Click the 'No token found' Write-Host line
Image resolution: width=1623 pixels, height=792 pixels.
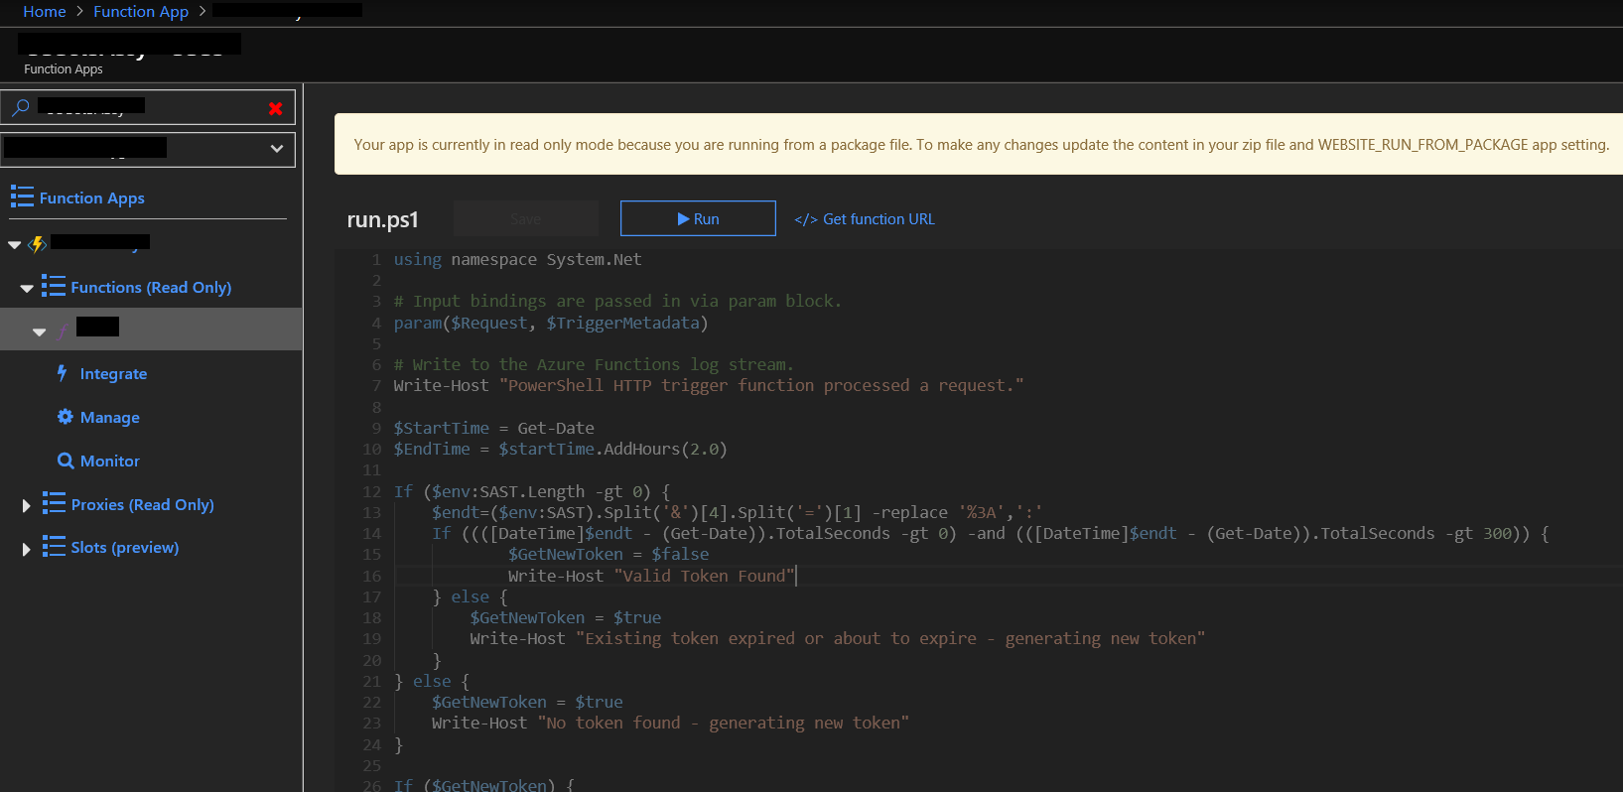click(x=670, y=724)
